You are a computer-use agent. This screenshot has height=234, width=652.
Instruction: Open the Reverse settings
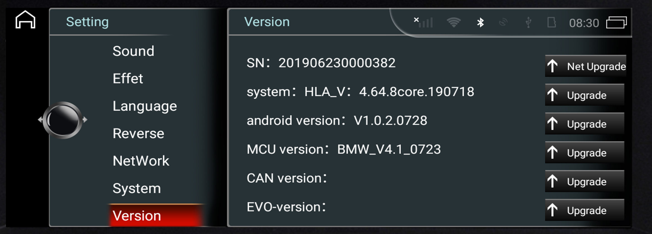click(138, 133)
